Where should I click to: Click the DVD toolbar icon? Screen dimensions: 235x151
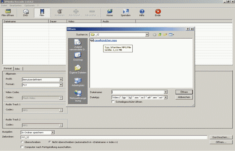[x=26, y=13]
